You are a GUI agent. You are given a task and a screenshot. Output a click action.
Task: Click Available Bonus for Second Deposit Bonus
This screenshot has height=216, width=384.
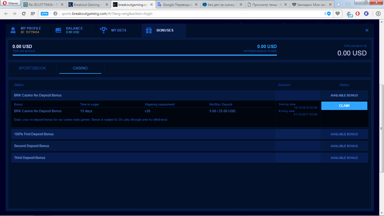[344, 146]
